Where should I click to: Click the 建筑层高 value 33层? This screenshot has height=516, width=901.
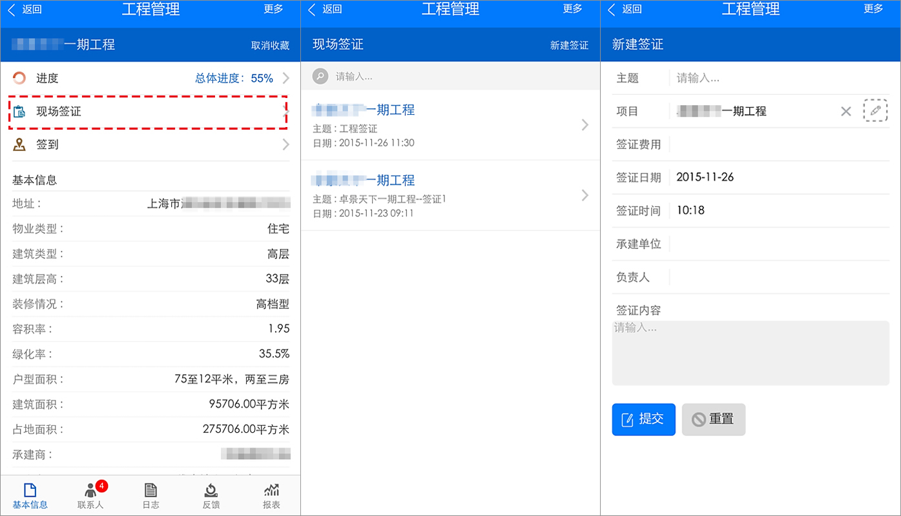278,279
